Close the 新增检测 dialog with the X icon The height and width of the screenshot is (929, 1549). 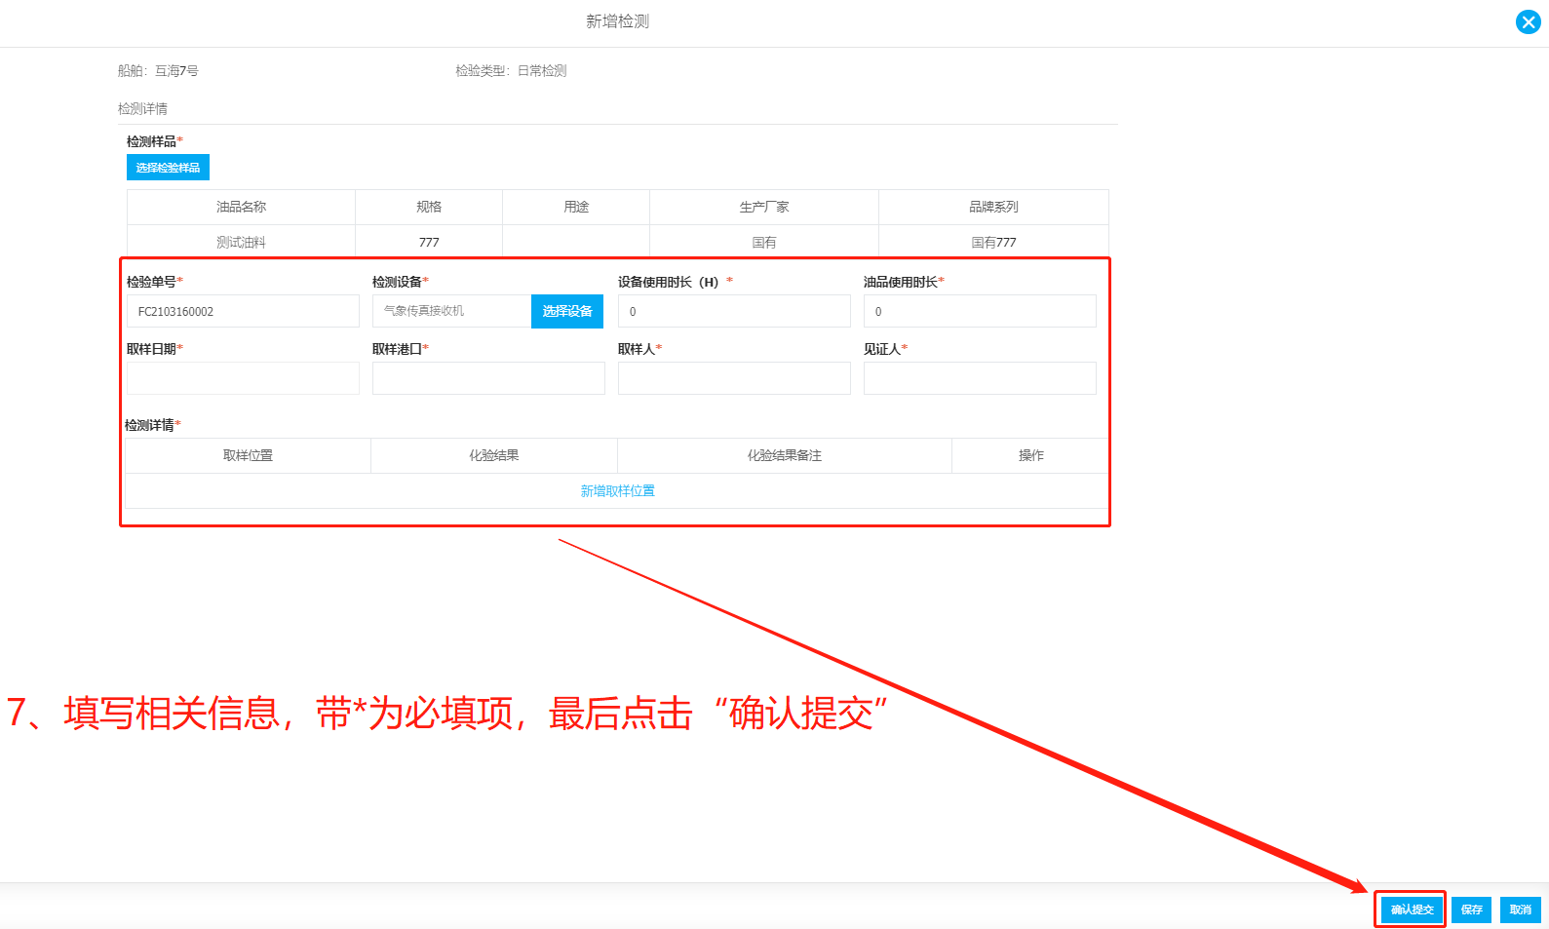1528,21
